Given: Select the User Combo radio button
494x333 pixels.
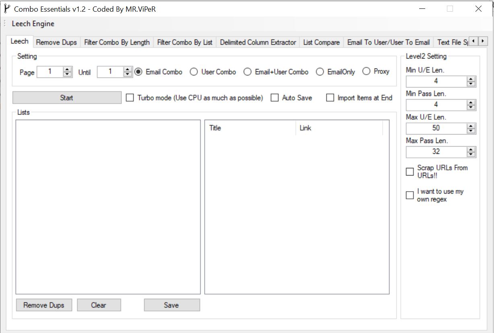Looking at the screenshot, I should 213,72.
